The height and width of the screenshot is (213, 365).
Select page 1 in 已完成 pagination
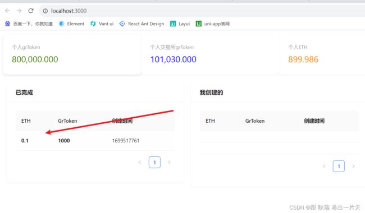(154, 162)
